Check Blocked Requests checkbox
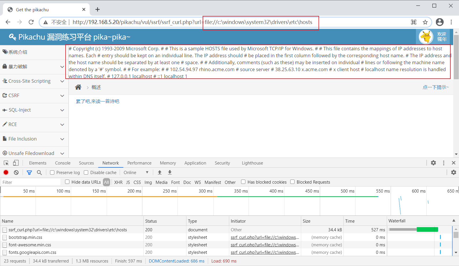This screenshot has height=266, width=459. [x=292, y=182]
